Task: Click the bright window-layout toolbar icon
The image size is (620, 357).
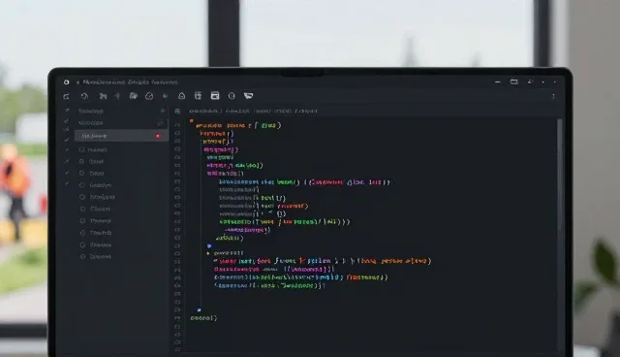Action: (x=215, y=95)
